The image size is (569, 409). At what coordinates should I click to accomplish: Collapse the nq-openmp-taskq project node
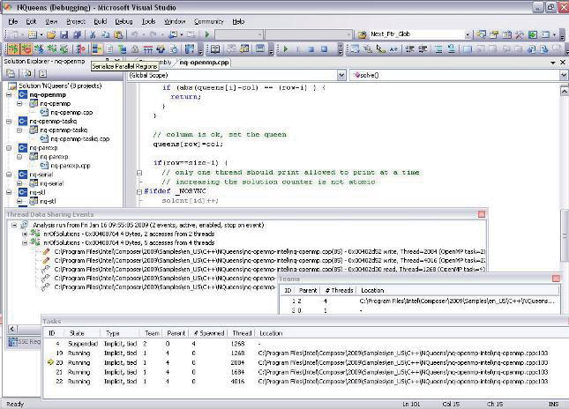pos(9,121)
